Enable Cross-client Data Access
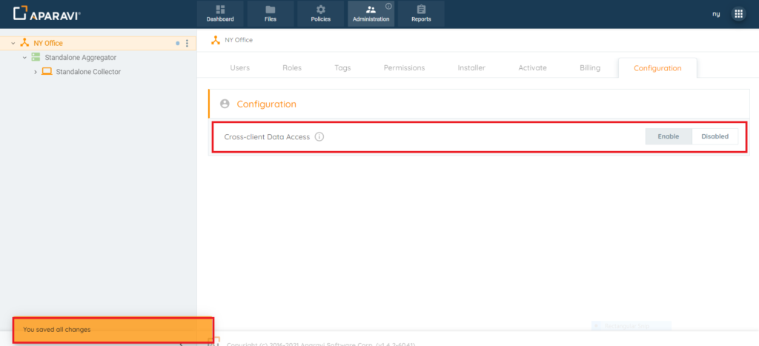This screenshot has width=759, height=346. pos(668,136)
